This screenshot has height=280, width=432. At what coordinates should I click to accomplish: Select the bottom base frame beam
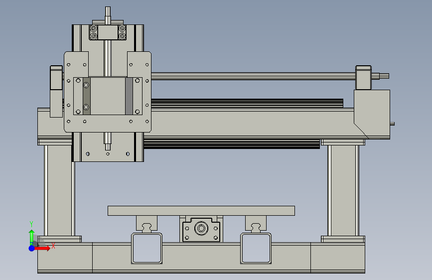[201, 258]
